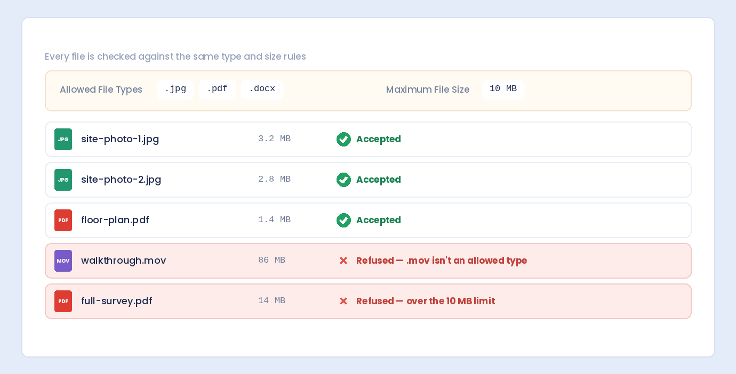Click the PDF file icon for full-survey.pdf
The height and width of the screenshot is (374, 736).
tap(63, 301)
